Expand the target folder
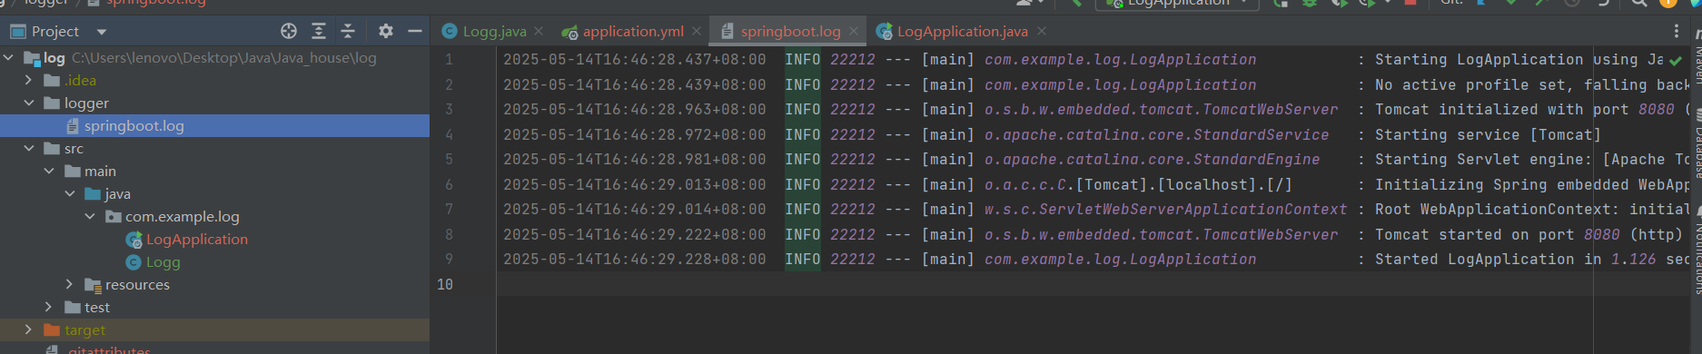 coord(28,329)
